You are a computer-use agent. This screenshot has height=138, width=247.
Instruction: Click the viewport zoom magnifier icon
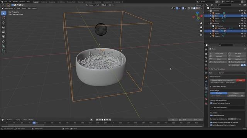coord(201,23)
